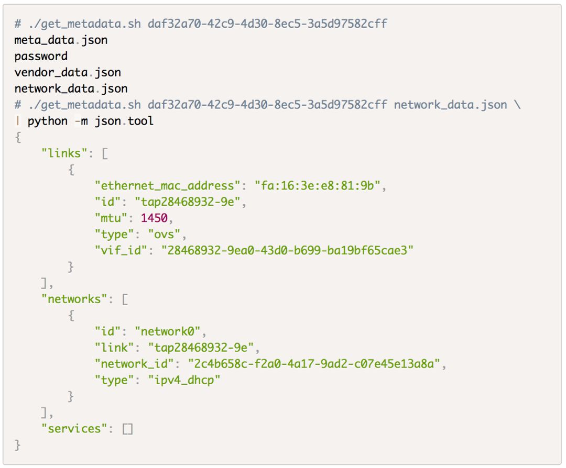Click the word password in output

pos(41,56)
